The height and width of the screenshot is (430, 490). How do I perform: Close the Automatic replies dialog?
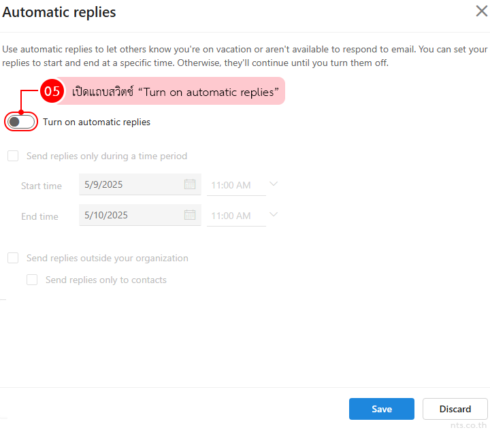click(x=482, y=11)
